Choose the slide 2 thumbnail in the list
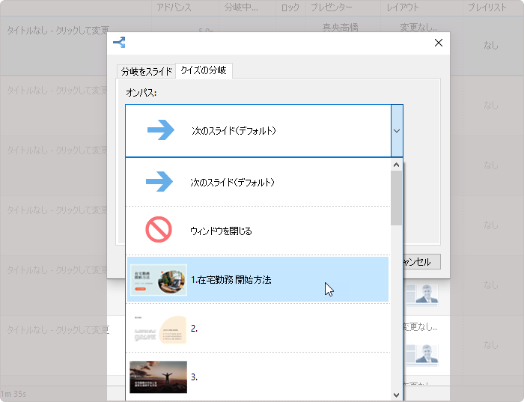 tap(158, 328)
